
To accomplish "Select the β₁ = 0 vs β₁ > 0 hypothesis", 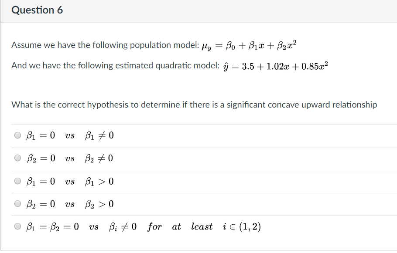I will coord(17,182).
